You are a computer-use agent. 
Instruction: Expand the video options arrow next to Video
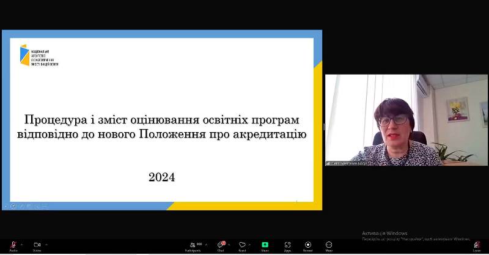46,245
